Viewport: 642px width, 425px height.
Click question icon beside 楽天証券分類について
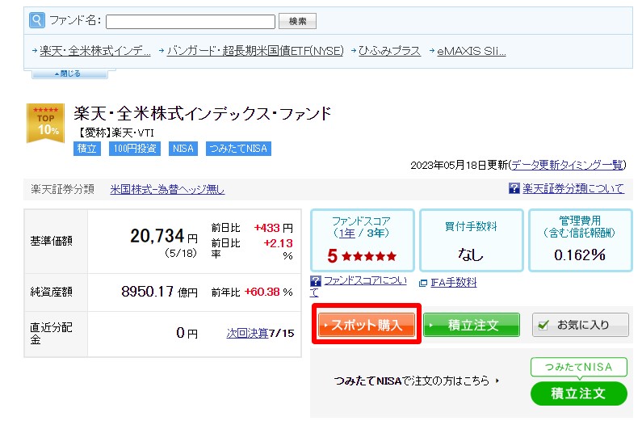tap(514, 188)
